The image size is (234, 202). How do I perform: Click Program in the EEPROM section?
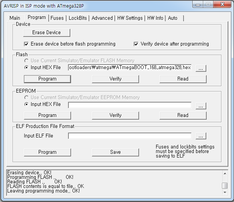pos(47,115)
